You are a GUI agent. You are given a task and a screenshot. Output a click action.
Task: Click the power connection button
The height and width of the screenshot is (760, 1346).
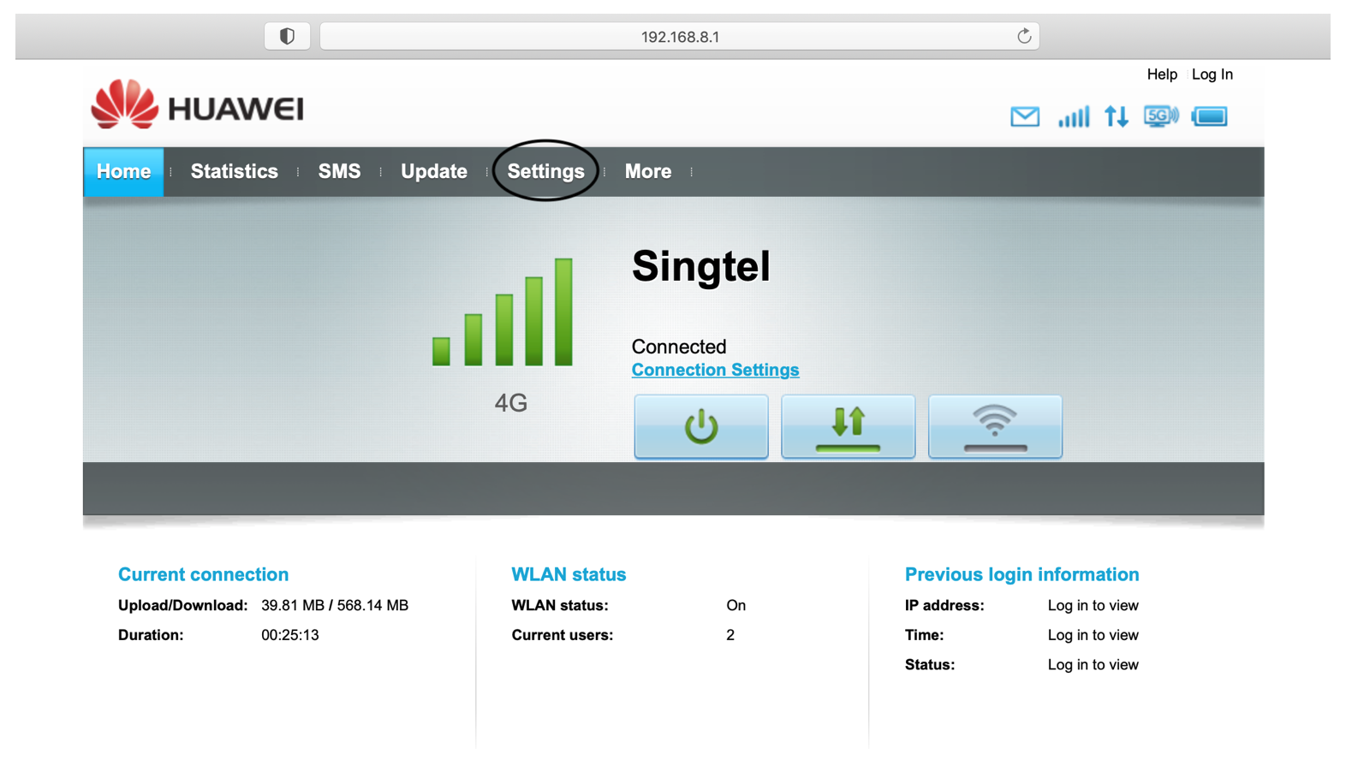pyautogui.click(x=700, y=426)
